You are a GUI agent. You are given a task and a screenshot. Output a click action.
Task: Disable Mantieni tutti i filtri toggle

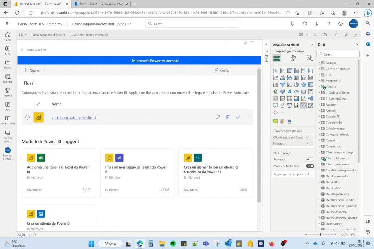coord(310,166)
